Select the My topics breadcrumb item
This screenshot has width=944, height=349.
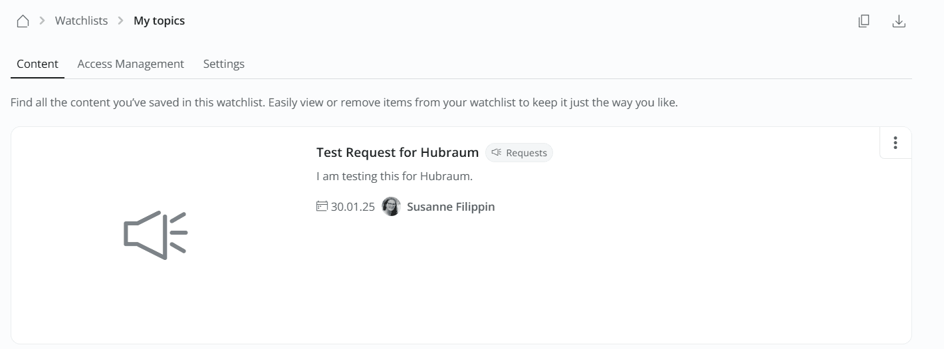159,21
